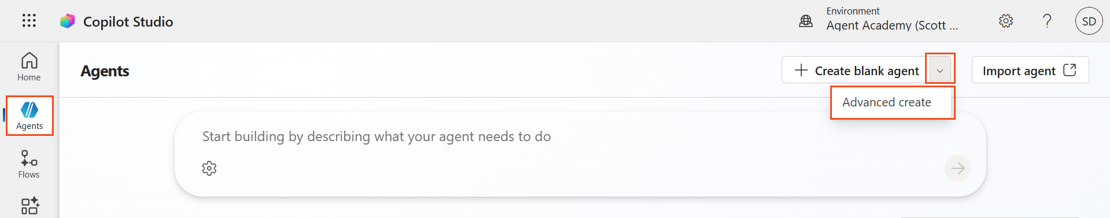The height and width of the screenshot is (218, 1110).
Task: Click the plus icon on Create blank agent
Action: [x=801, y=70]
